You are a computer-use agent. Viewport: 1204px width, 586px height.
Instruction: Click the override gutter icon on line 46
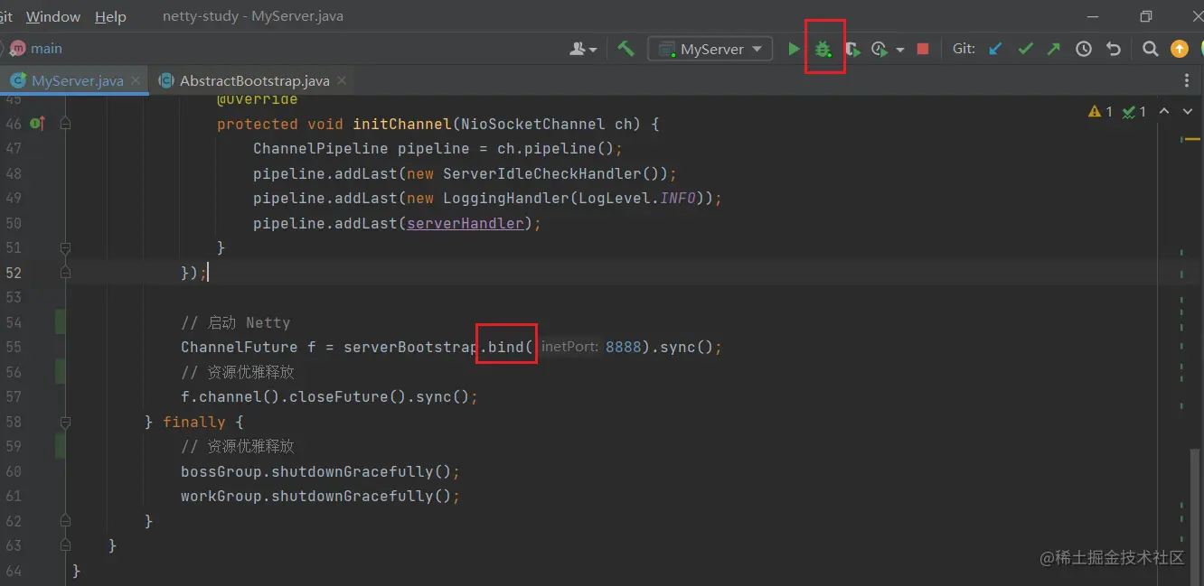pos(37,124)
